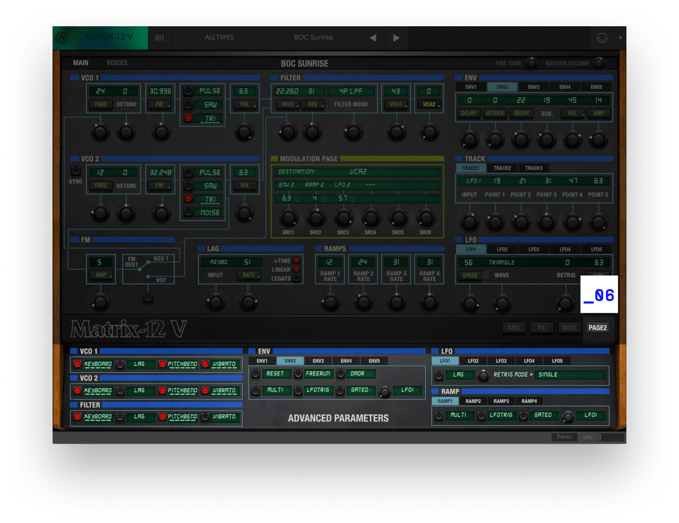Select the ENV3 tab in upper ENV section
Viewport: 679px width, 523px height.
[x=534, y=87]
